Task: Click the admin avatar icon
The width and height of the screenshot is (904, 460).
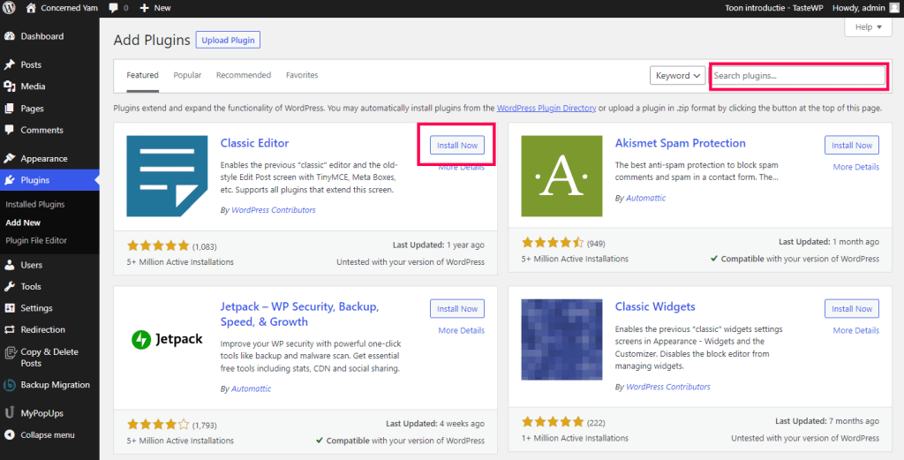Action: (x=894, y=8)
